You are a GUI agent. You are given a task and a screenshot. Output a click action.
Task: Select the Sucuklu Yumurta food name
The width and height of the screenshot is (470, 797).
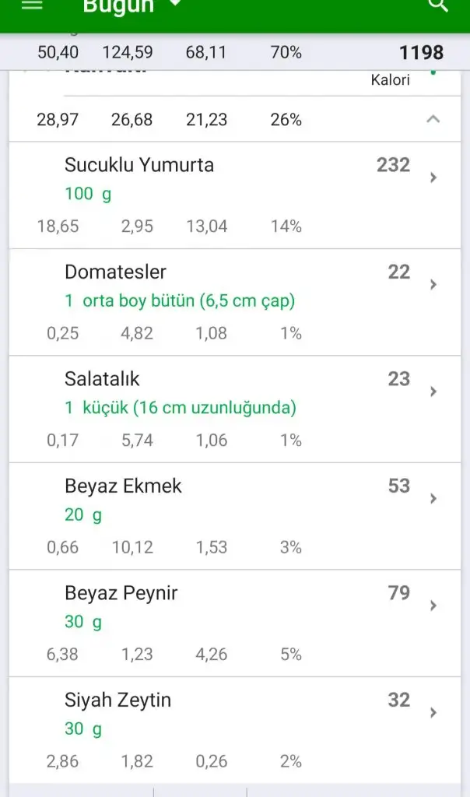(x=139, y=165)
